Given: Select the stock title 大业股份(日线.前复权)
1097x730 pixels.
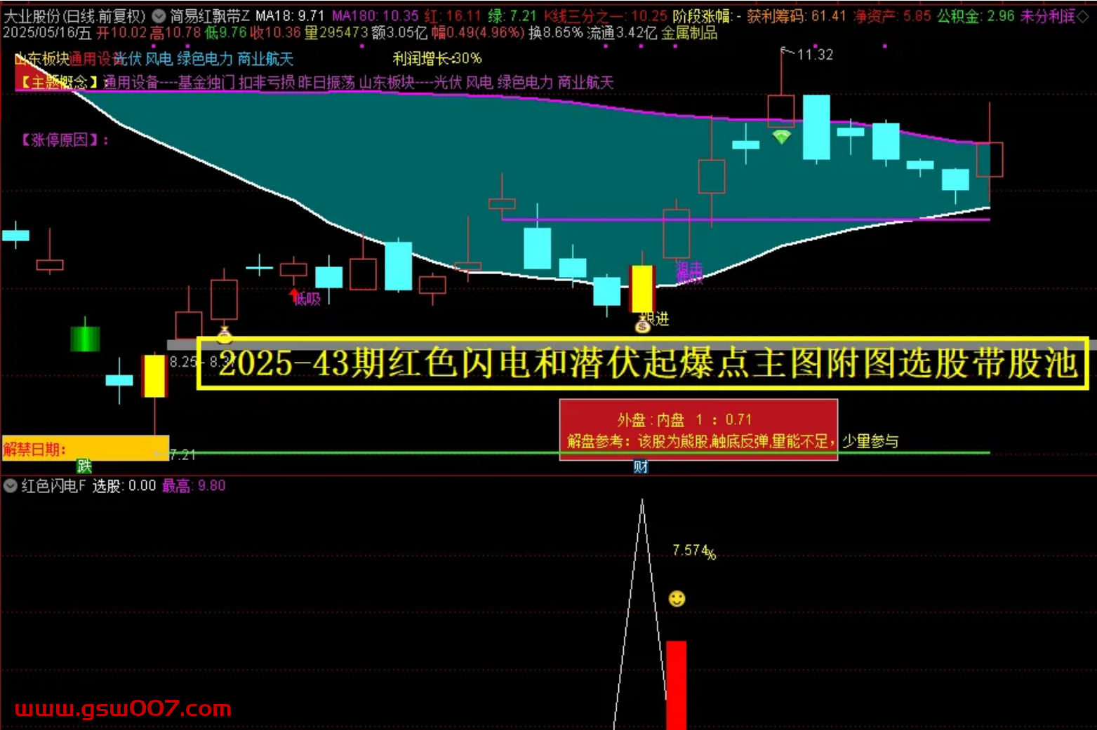Looking at the screenshot, I should (74, 15).
